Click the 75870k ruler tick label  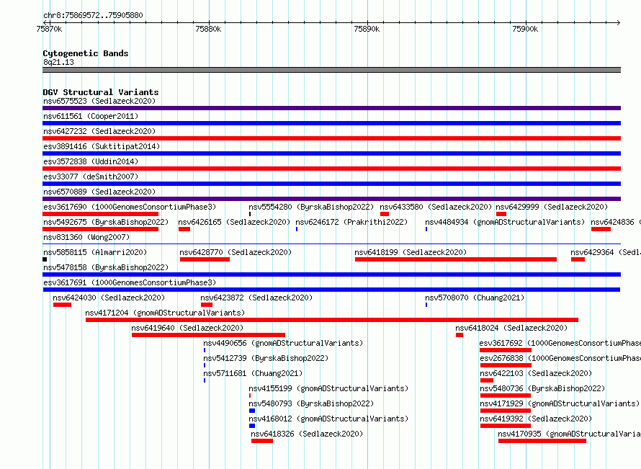pyautogui.click(x=49, y=29)
